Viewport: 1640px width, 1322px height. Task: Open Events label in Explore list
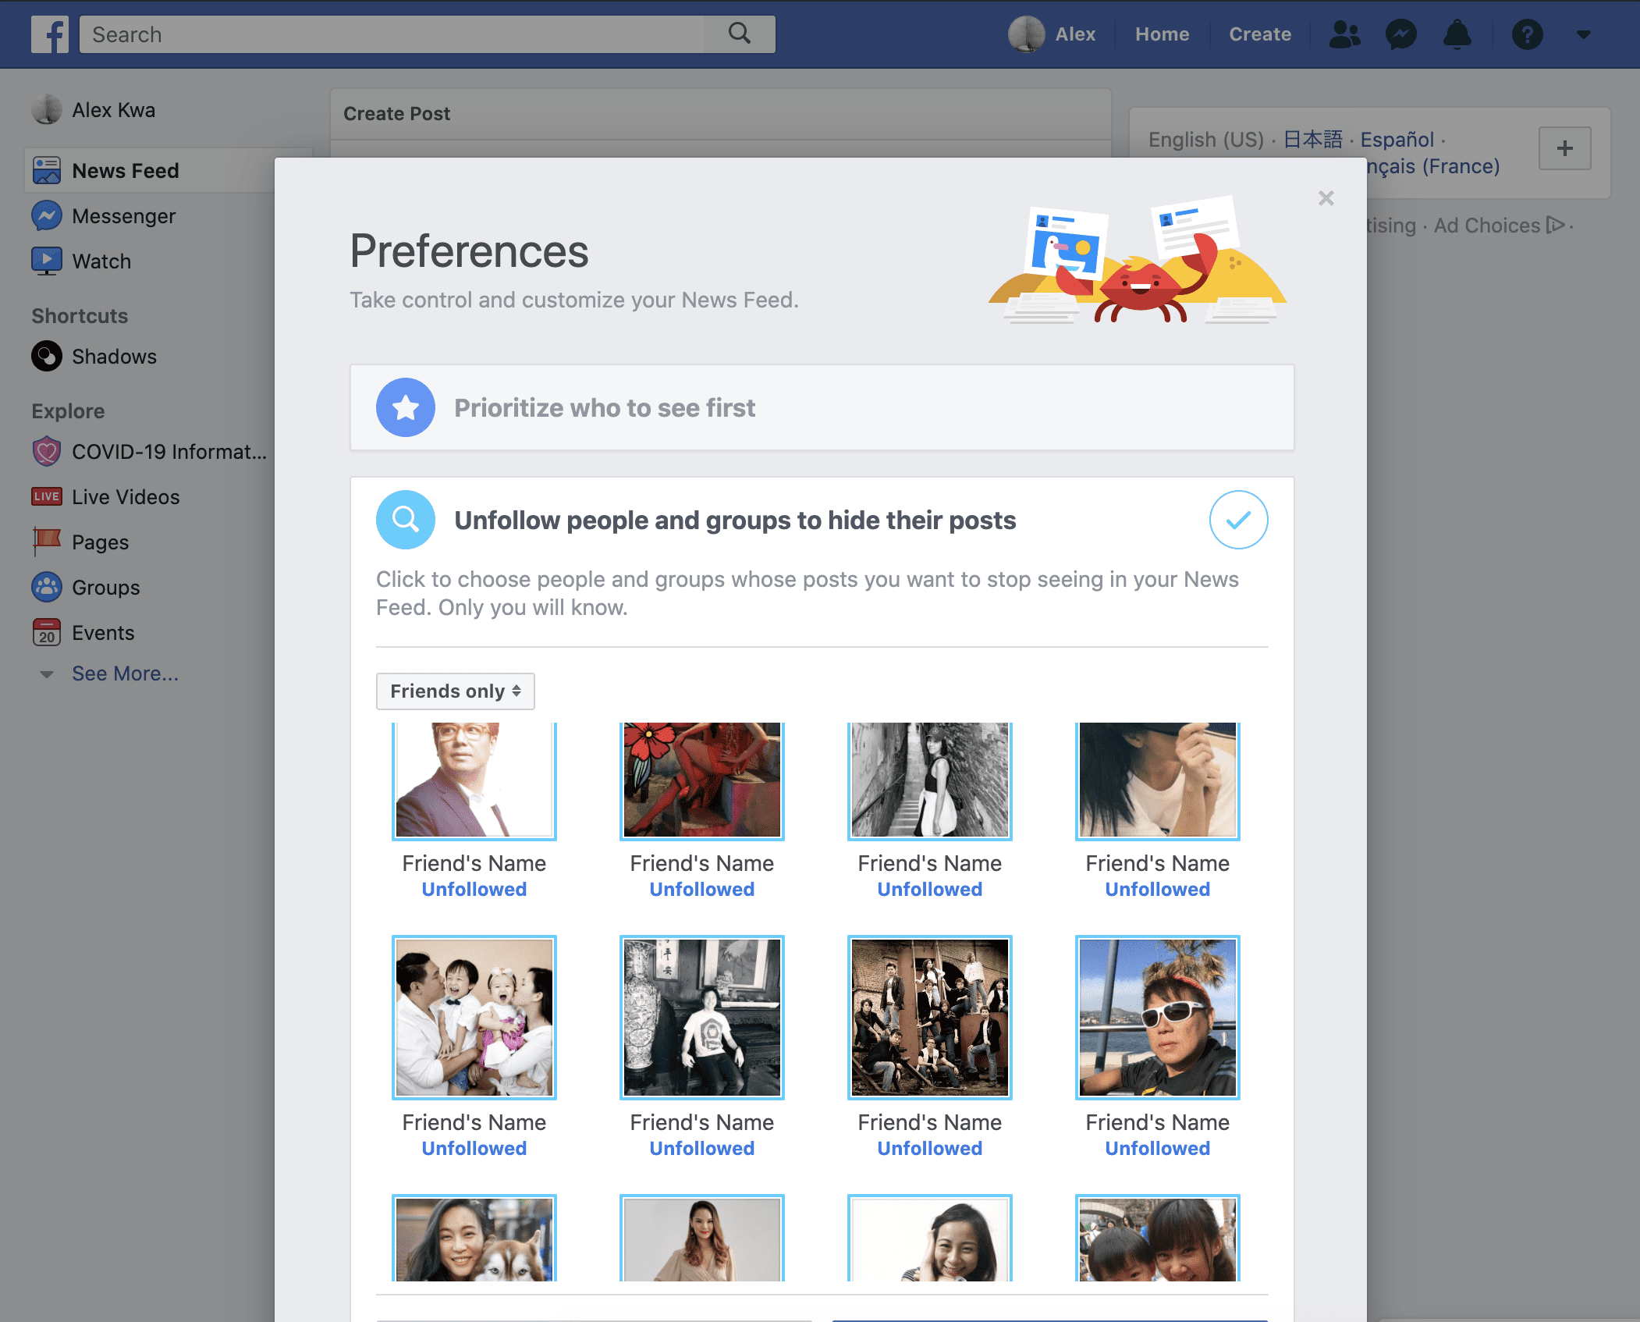point(103,633)
